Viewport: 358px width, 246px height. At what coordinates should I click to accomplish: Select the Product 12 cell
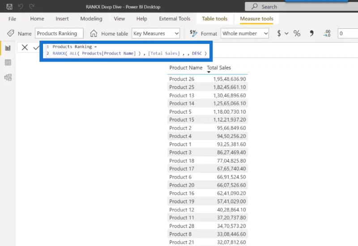[182, 210]
